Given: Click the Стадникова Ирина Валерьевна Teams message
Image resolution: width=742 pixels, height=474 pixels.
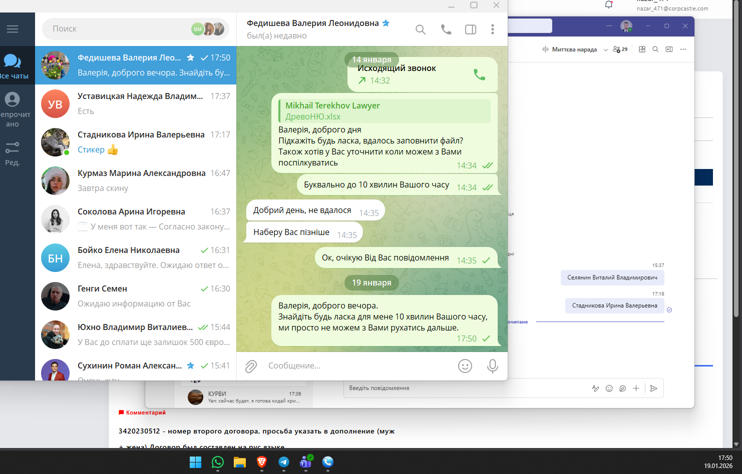Looking at the screenshot, I should (615, 305).
